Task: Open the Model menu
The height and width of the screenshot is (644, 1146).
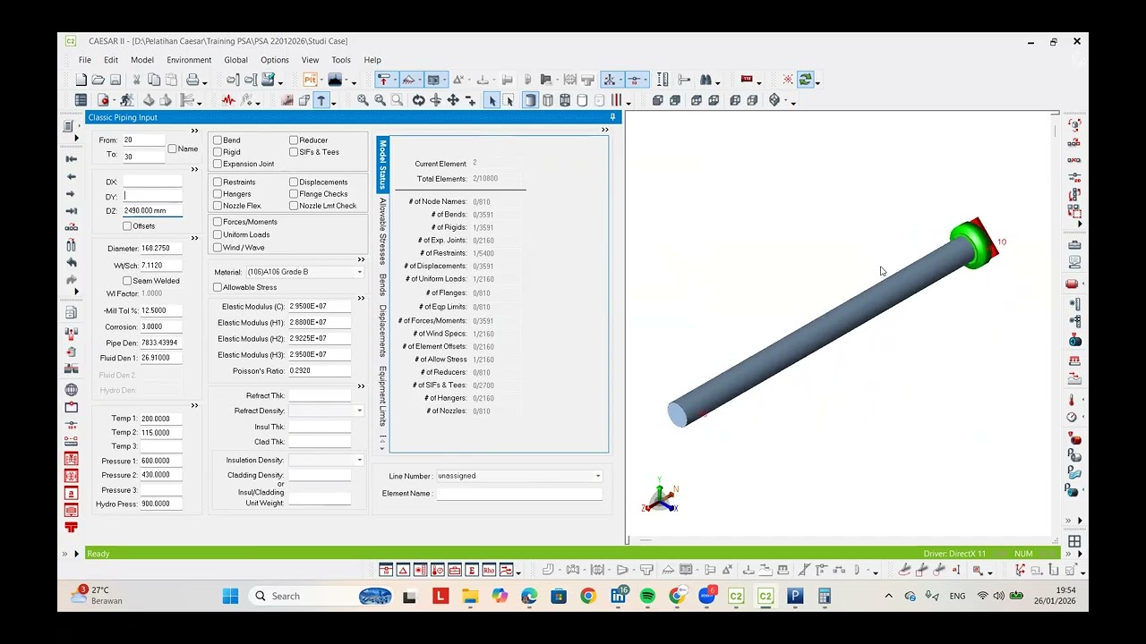Action: point(142,60)
